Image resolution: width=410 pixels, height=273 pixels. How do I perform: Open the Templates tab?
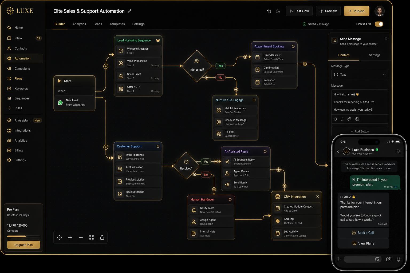click(117, 24)
